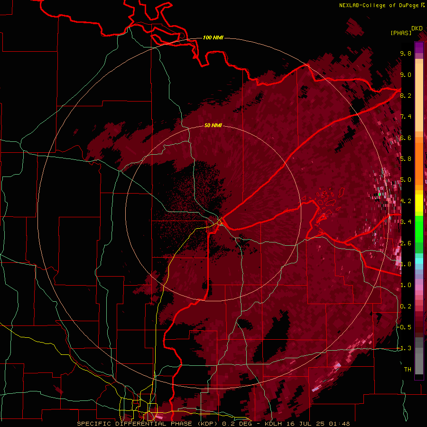Viewport: 427px width, 427px height.
Task: Click the 01:48 time stamp in caption
Action: coord(339,424)
